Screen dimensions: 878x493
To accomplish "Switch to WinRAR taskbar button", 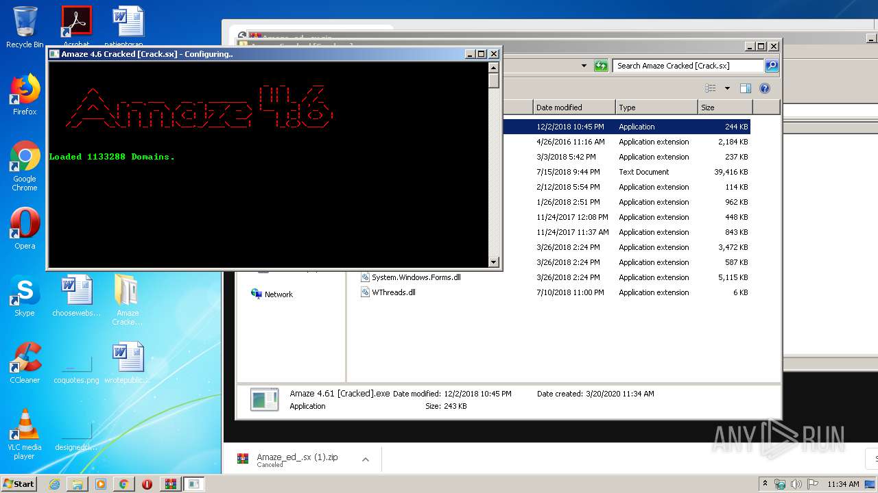I will tap(170, 484).
